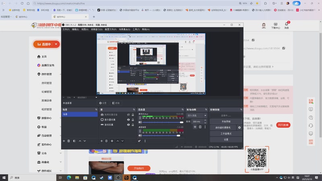Increase transition duration with up stepper
The width and height of the screenshot is (322, 181).
click(205, 120)
